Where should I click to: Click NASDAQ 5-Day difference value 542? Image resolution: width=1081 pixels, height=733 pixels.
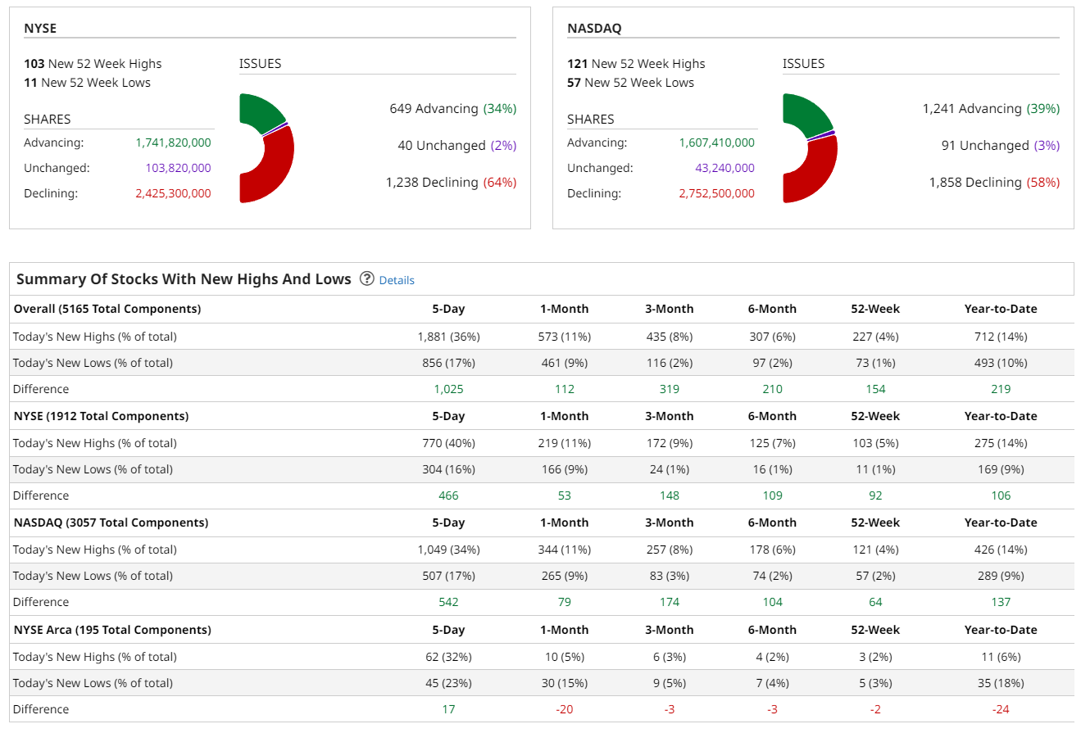(x=448, y=602)
